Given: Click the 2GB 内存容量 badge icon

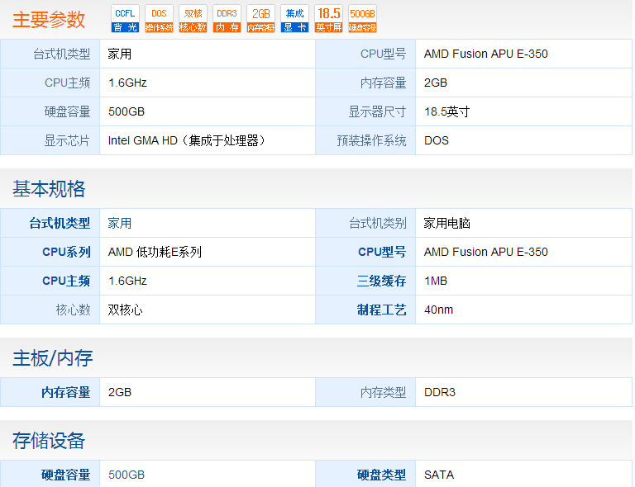Looking at the screenshot, I should pos(260,19).
